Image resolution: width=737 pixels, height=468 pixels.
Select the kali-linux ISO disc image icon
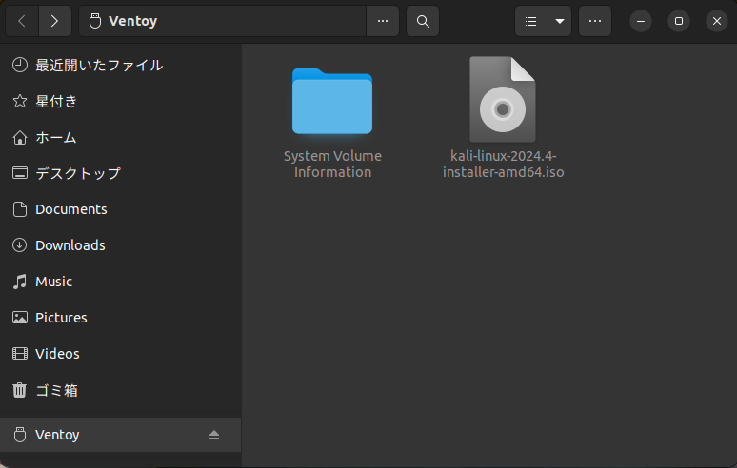pos(503,100)
